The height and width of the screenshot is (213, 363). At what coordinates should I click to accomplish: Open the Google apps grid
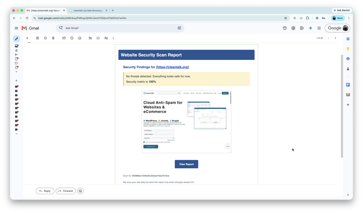point(319,28)
